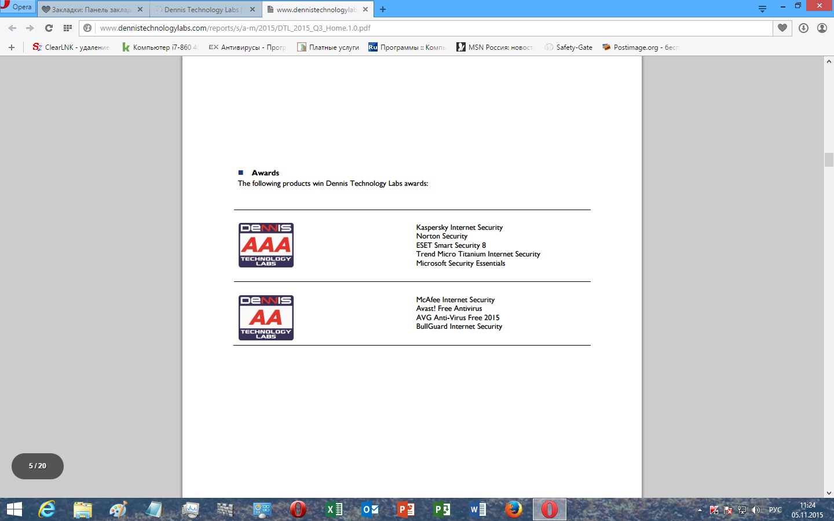Open Safety-Gate bookmark
The height and width of the screenshot is (521, 834).
pyautogui.click(x=569, y=47)
